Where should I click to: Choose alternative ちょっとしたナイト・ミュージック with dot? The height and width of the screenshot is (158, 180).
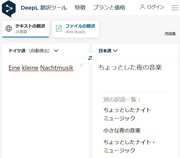tap(129, 146)
